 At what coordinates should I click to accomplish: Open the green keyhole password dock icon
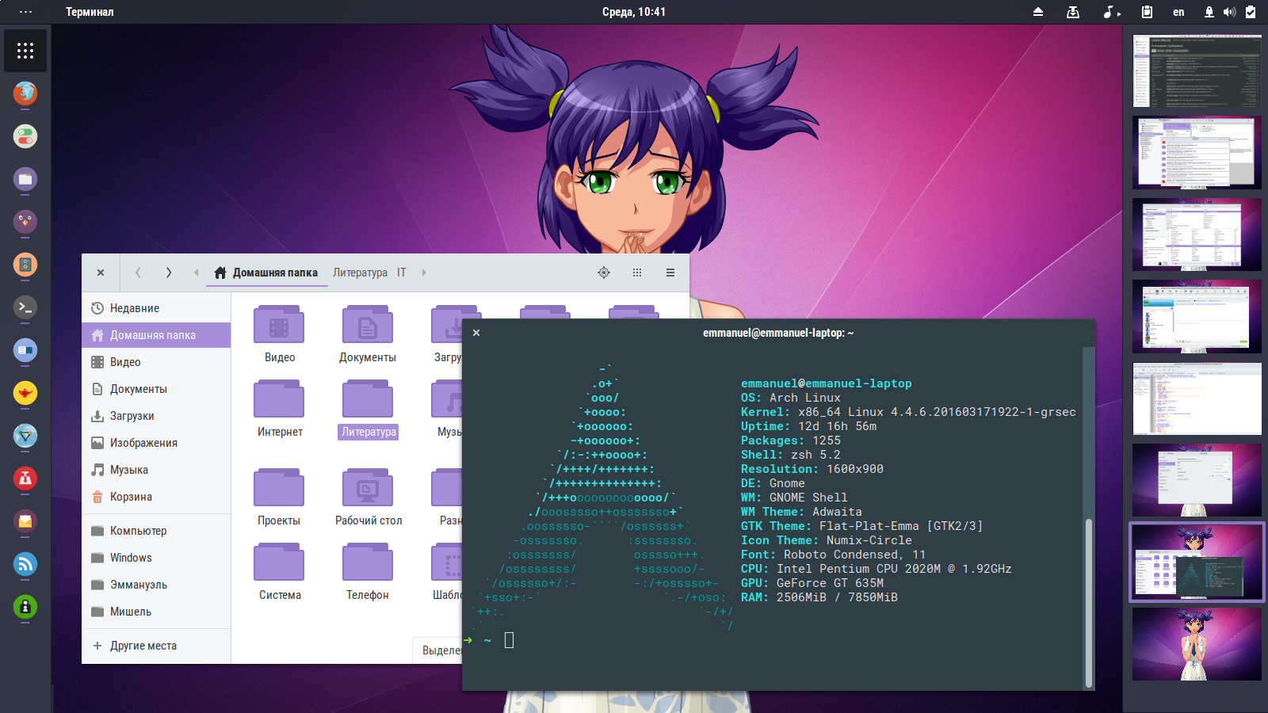[25, 607]
